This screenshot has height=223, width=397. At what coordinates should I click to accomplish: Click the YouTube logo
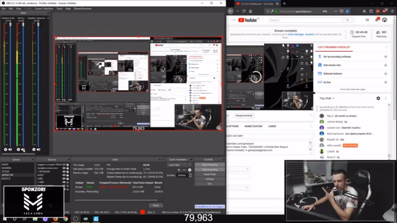[248, 20]
